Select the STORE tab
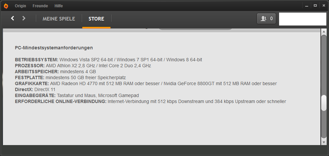The height and width of the screenshot is (156, 329). pos(96,19)
